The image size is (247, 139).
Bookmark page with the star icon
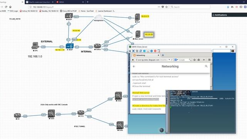(x=166, y=7)
